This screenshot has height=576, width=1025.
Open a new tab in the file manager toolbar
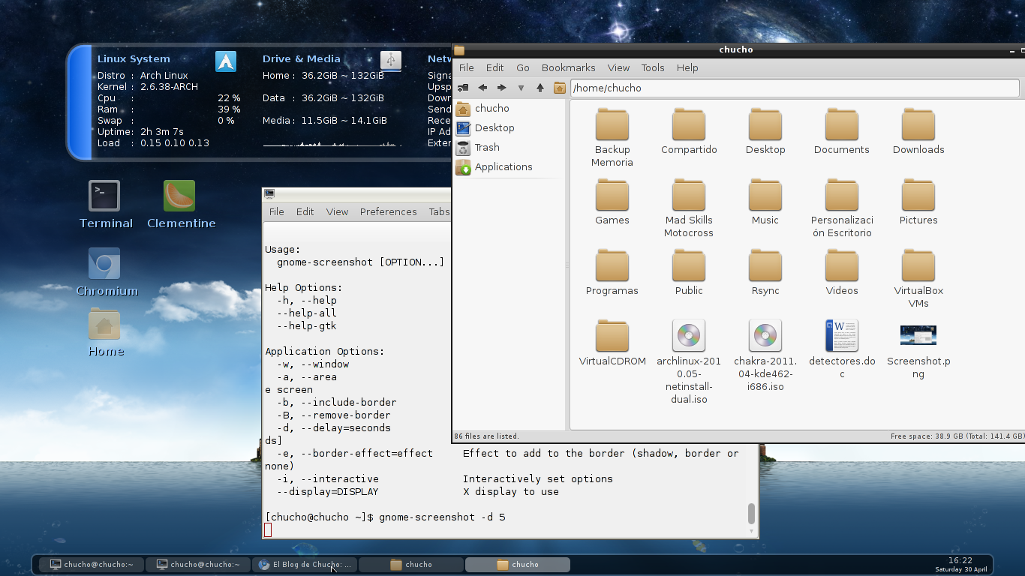click(x=463, y=88)
